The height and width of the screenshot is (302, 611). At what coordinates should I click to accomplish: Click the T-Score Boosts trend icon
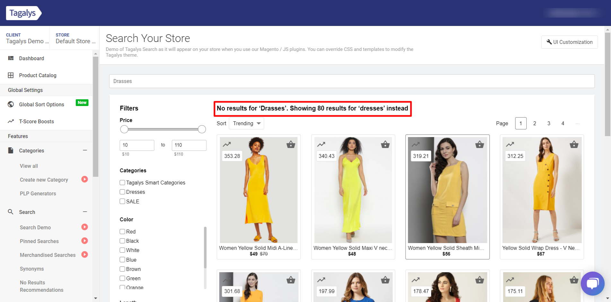[11, 121]
